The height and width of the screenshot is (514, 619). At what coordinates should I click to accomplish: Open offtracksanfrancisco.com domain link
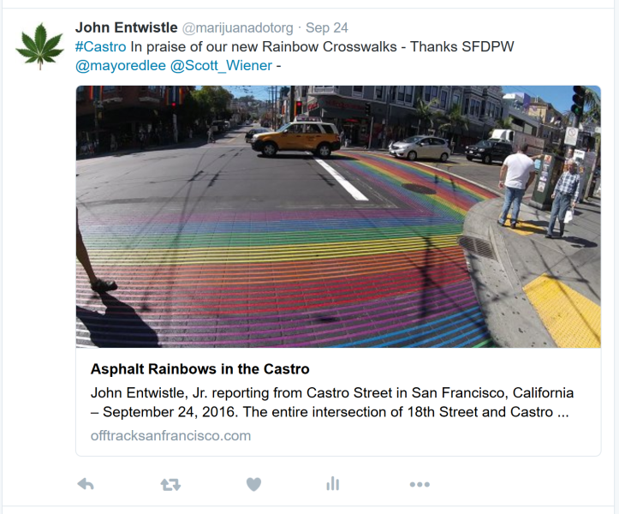point(170,436)
